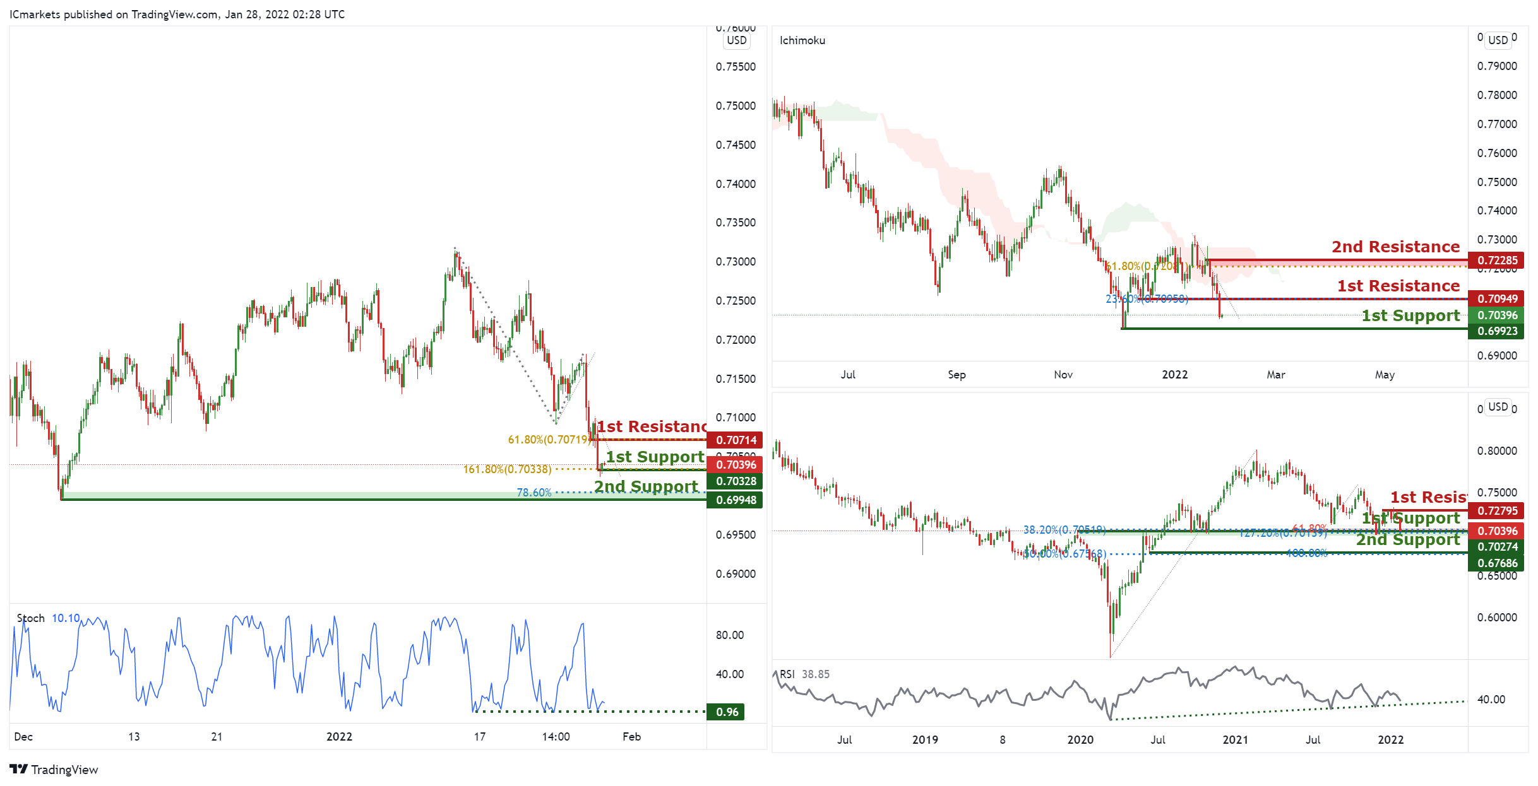Open the USD selector on the bottom-right chart
The height and width of the screenshot is (786, 1538).
(x=1498, y=407)
